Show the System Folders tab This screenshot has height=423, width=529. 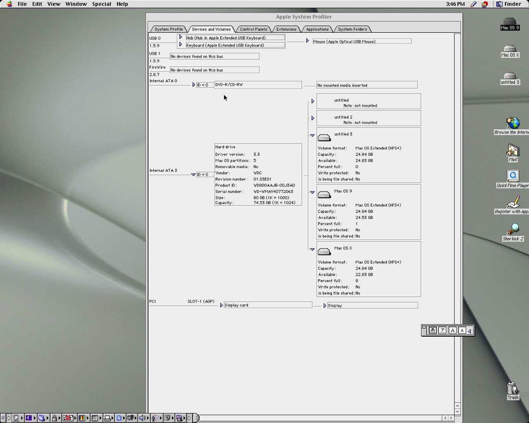(x=352, y=29)
